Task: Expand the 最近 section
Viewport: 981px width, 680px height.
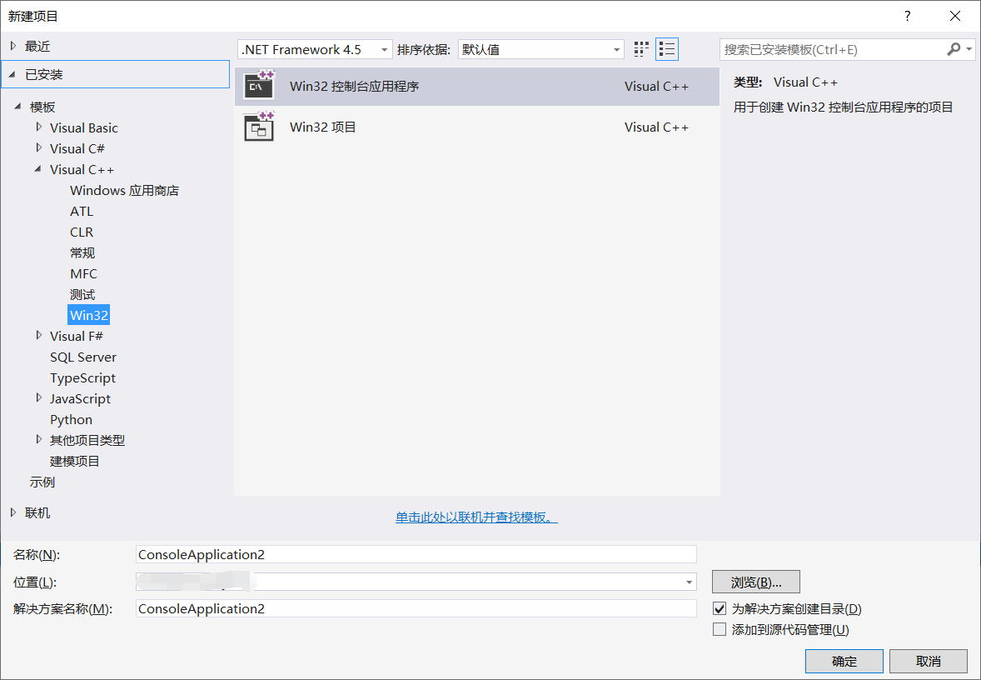Action: (x=13, y=46)
